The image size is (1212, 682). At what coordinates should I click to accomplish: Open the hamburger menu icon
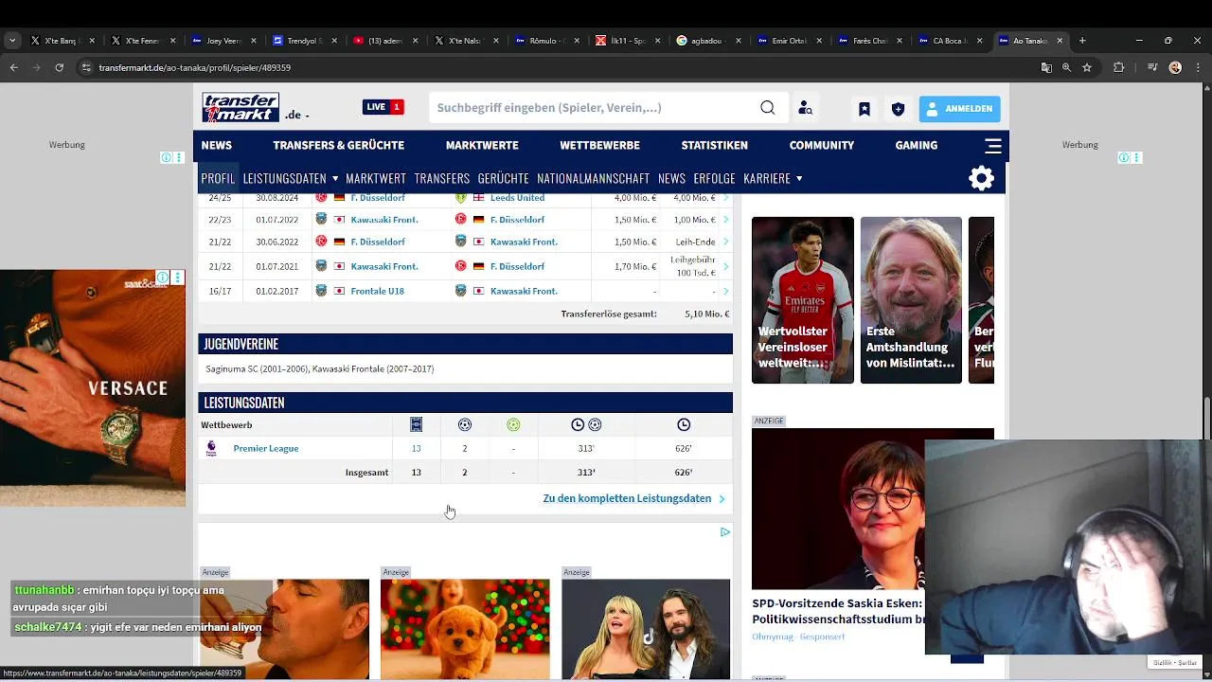pos(992,146)
